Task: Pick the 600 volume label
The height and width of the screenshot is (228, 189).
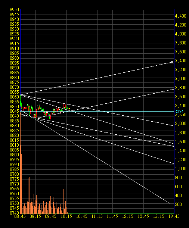Action: 179,187
